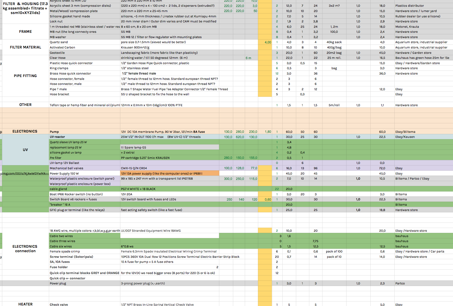Select Brass Hose quick connector cell
The image size is (453, 306).
(85, 74)
